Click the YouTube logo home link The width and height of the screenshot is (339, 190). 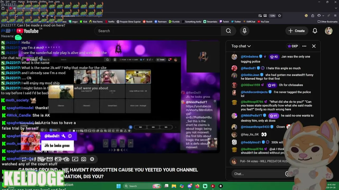(x=27, y=31)
